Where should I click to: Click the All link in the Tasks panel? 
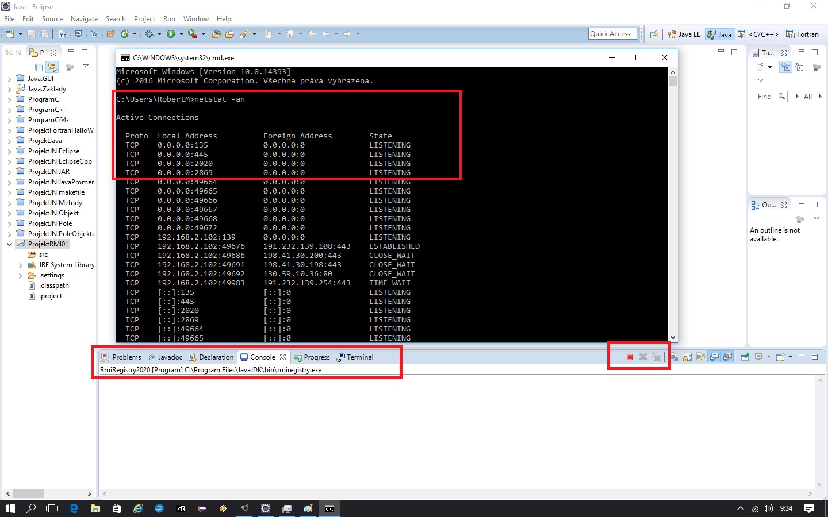808,96
